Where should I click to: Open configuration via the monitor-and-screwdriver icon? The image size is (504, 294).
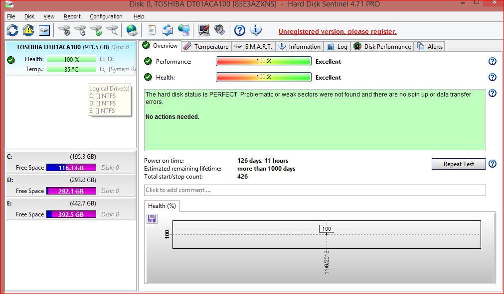click(x=204, y=30)
